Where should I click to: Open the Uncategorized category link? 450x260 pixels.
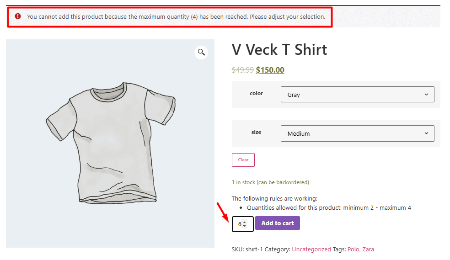pyautogui.click(x=311, y=249)
